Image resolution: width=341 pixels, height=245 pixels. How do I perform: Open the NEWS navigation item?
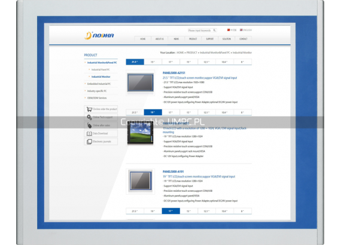[176, 39]
